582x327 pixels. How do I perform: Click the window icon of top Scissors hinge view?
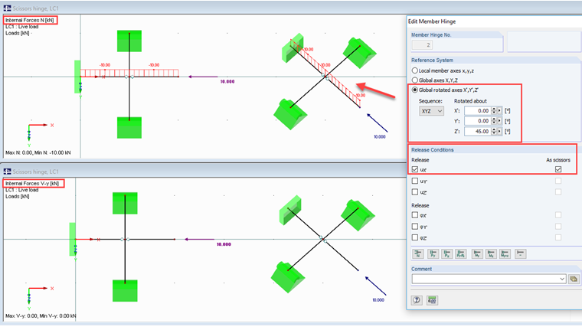pyautogui.click(x=7, y=8)
